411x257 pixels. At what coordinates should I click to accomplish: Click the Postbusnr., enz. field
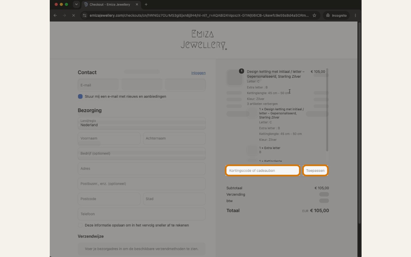click(142, 184)
